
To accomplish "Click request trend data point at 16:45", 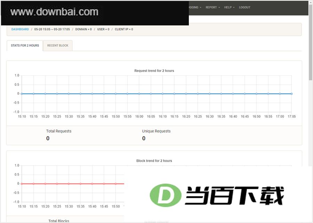I will click(x=245, y=94).
